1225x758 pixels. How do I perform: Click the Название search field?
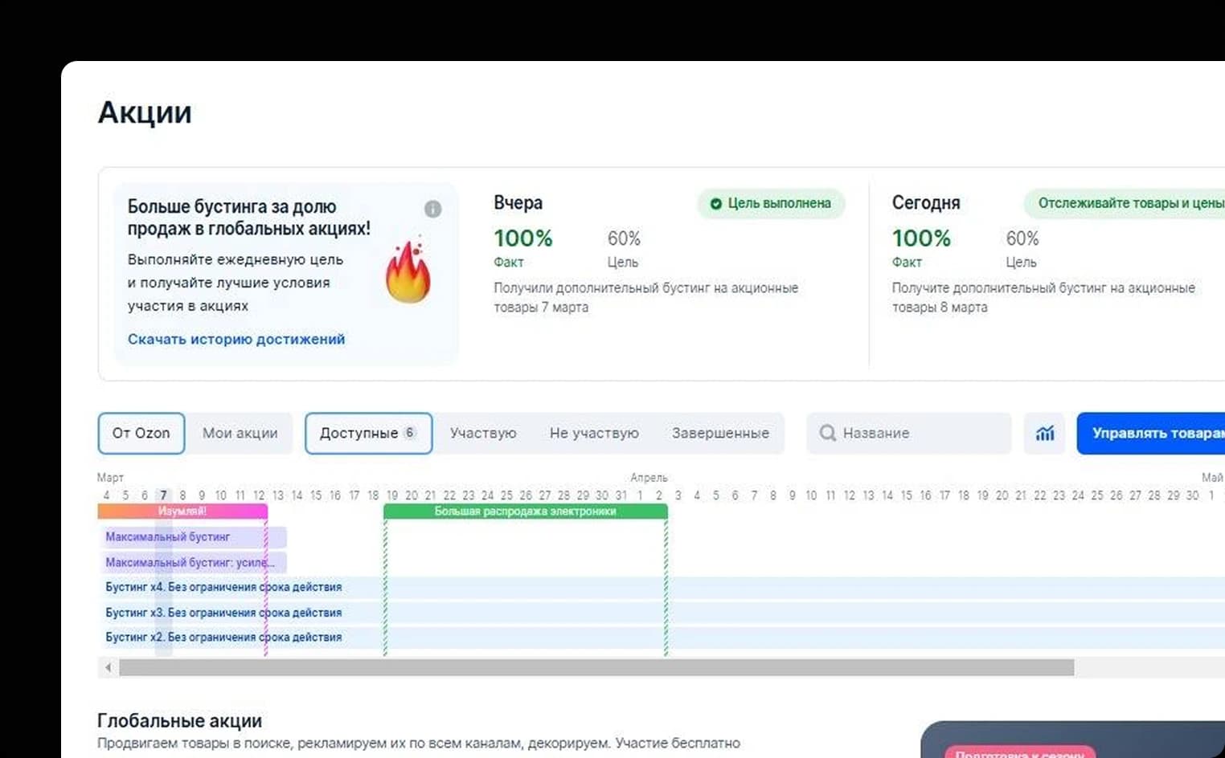point(909,434)
